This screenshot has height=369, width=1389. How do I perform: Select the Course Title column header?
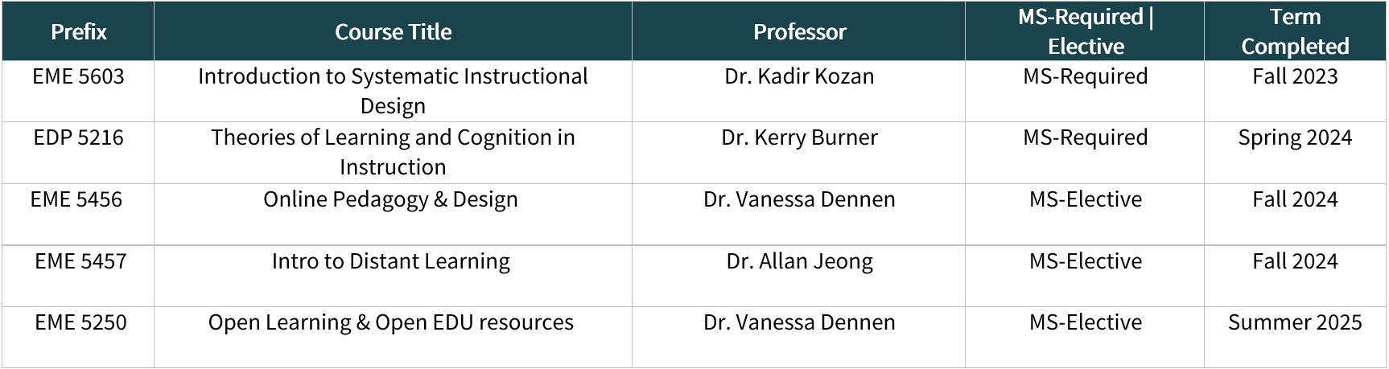(x=393, y=31)
